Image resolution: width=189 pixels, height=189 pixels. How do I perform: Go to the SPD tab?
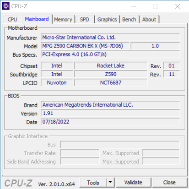tap(85, 20)
